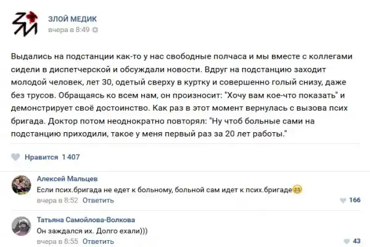Open Татьяна Самойлова-Волкова's profile avatar
The height and width of the screenshot is (247, 370).
click(23, 226)
